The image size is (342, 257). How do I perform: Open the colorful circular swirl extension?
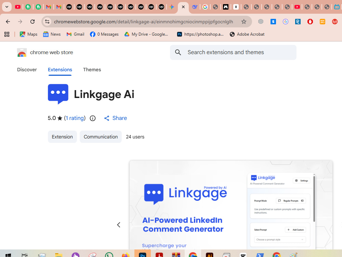286,21
